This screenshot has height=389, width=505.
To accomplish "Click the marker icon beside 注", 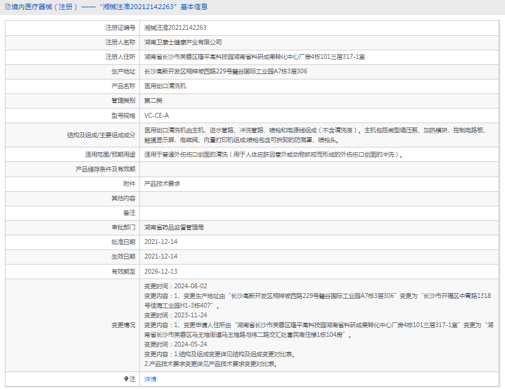I will tap(126, 379).
